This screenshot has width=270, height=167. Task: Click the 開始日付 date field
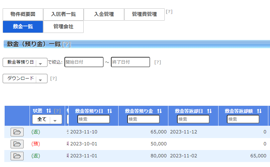coord(84,62)
